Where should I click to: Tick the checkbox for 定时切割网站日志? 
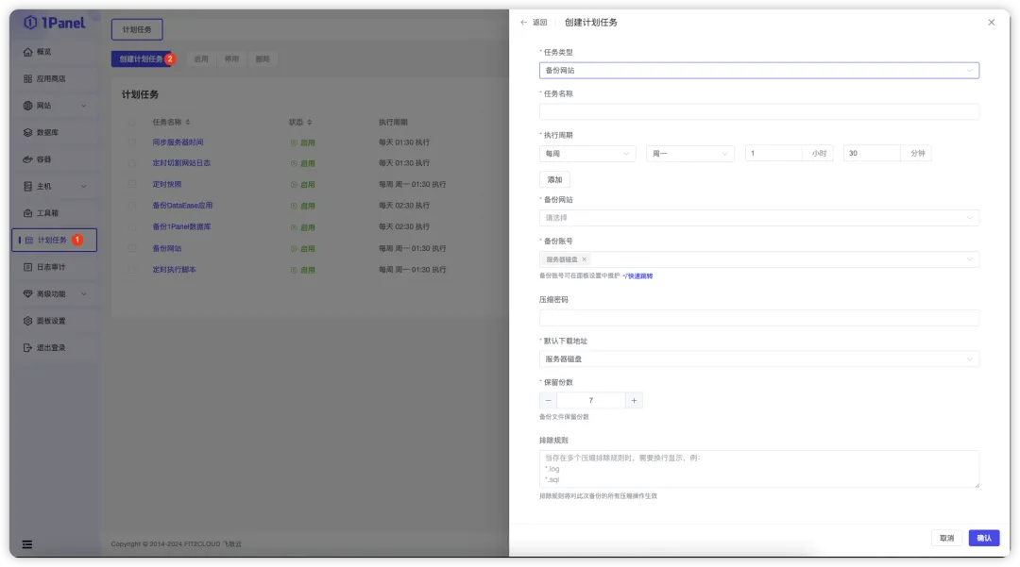coord(132,163)
